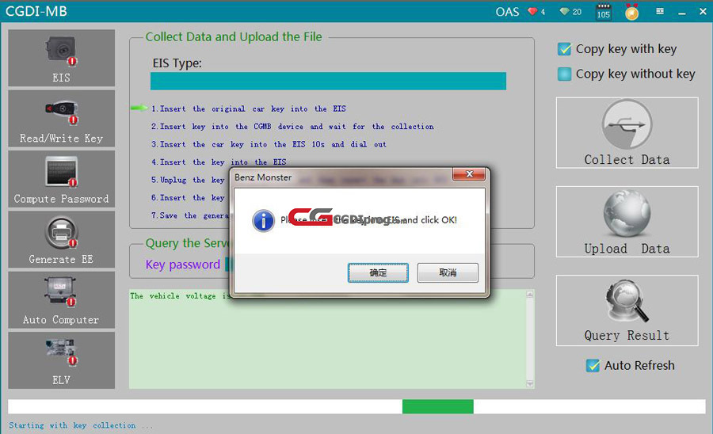
Task: Open the ELV module
Action: (x=61, y=360)
